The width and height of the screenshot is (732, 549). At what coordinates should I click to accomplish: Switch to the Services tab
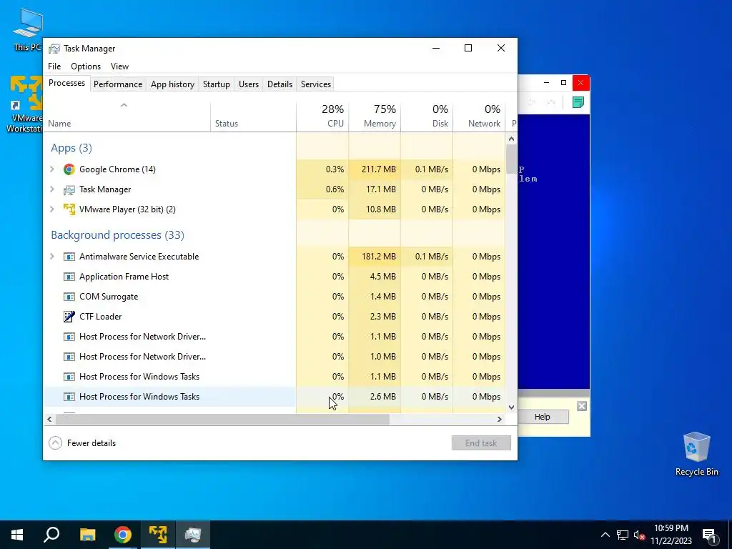(x=315, y=84)
